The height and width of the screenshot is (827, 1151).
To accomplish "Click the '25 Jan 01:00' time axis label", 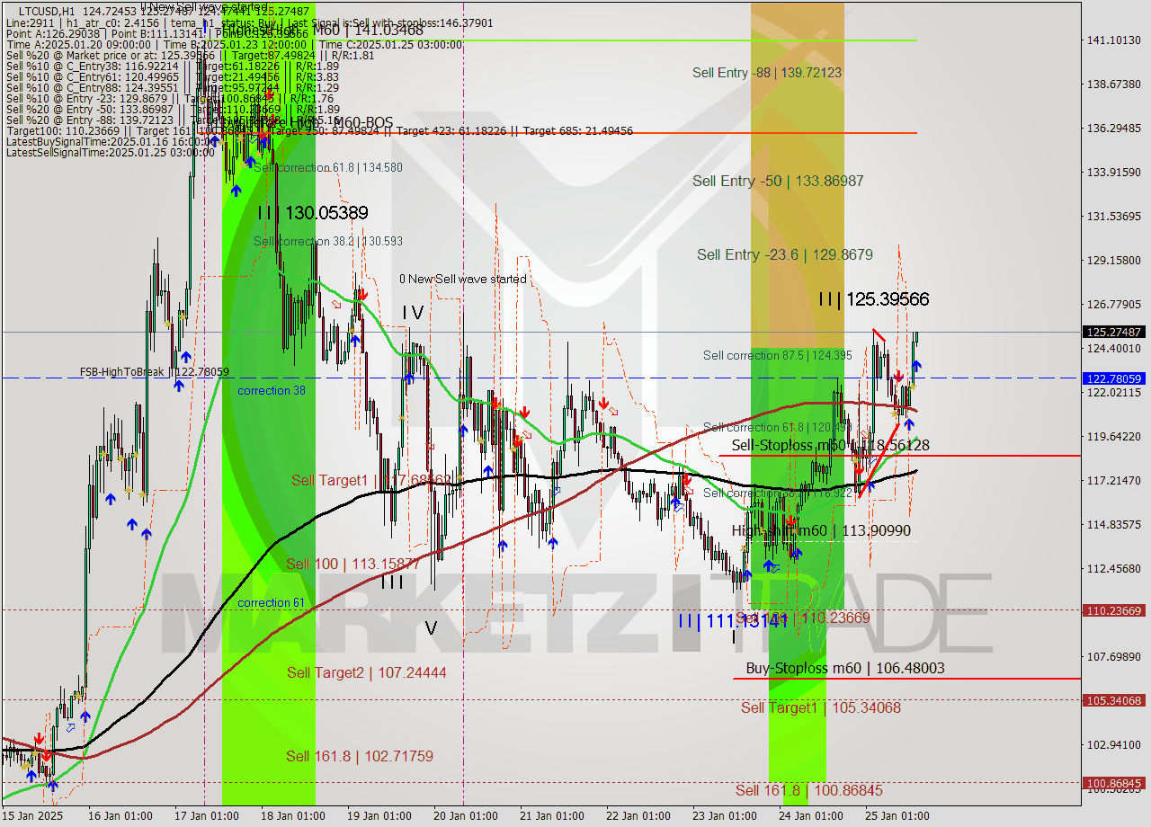I will pos(897,816).
